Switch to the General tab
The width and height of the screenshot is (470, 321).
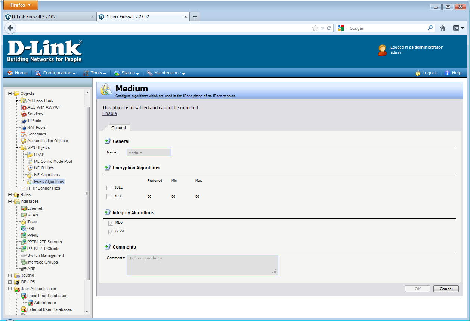click(118, 128)
